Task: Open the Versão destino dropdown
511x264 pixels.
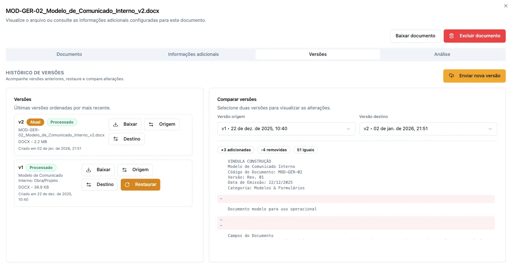Action: click(x=428, y=129)
